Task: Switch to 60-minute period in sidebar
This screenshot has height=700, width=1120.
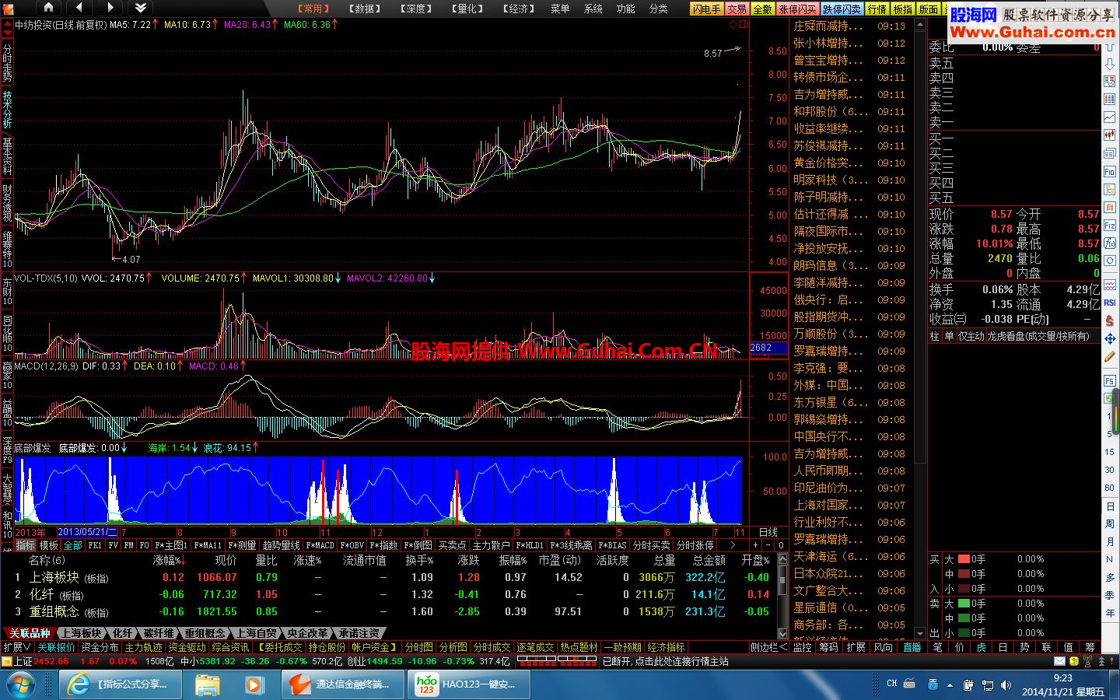Action: coord(1110,488)
